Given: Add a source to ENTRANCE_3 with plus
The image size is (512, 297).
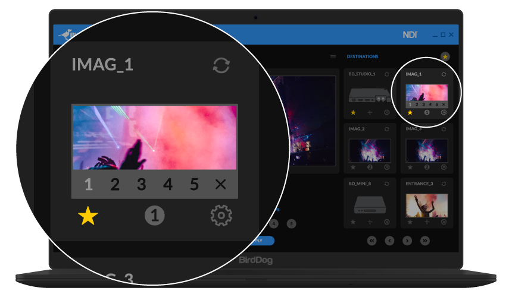Looking at the screenshot, I should pos(427,222).
